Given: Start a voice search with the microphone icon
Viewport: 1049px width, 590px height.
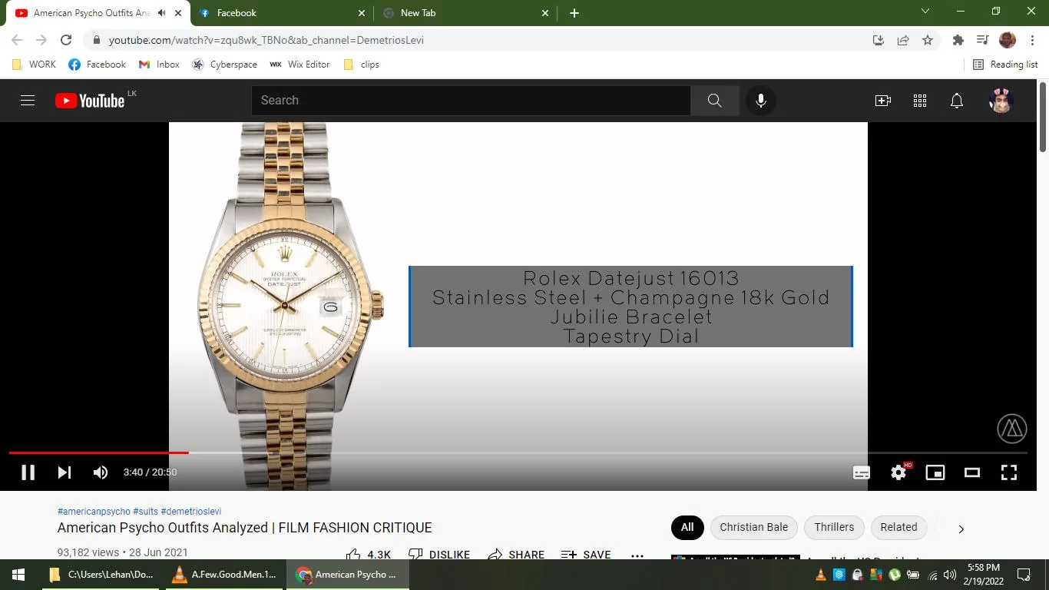Looking at the screenshot, I should [x=760, y=100].
